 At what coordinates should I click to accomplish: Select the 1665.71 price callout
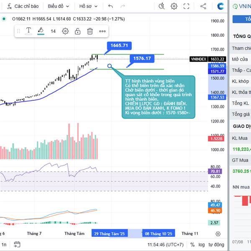[x=119, y=46]
